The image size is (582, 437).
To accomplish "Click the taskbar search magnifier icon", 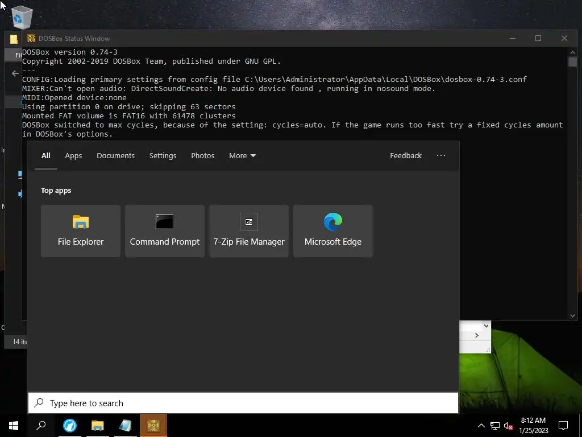I will coord(41,426).
